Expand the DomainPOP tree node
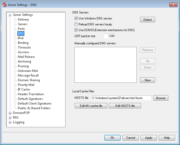 point(10,113)
